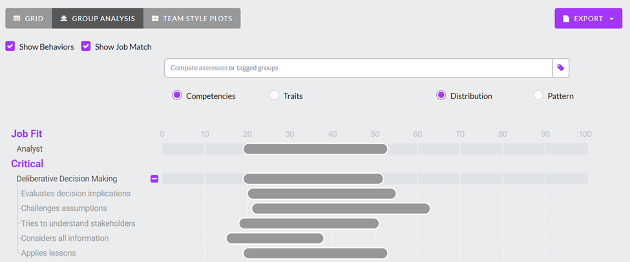
Task: Toggle the Show Job Match checkbox
Action: tap(86, 46)
